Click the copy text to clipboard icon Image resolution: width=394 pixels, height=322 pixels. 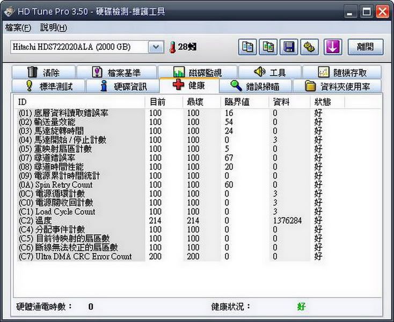[247, 47]
